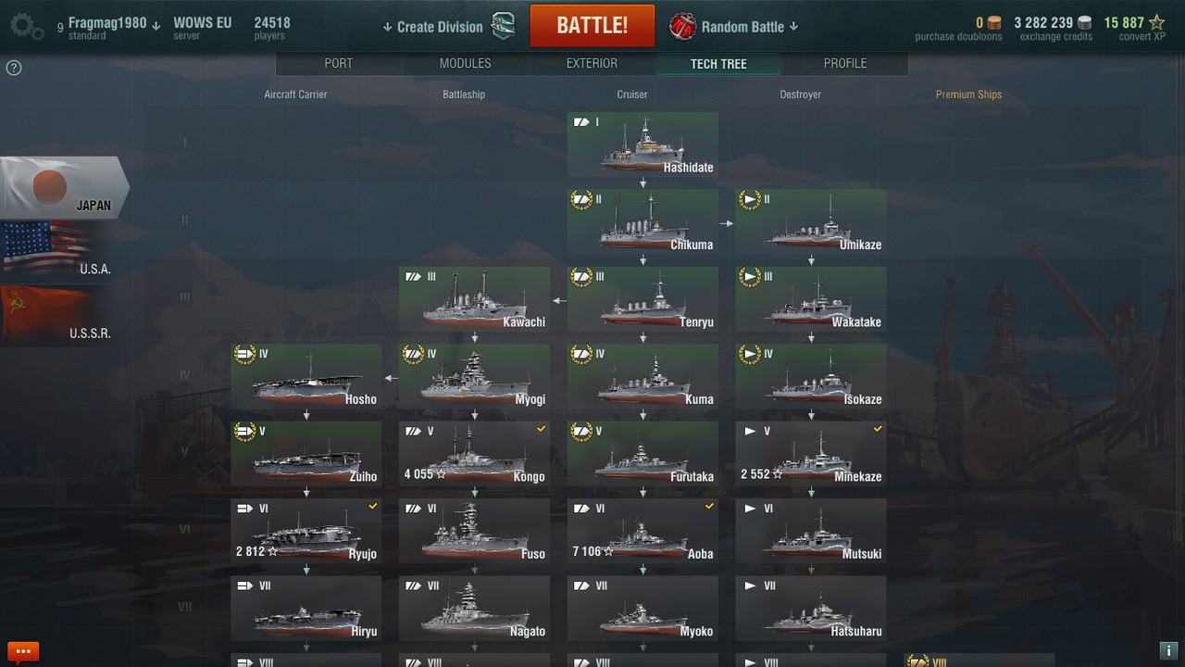The width and height of the screenshot is (1185, 667).
Task: Select the Kongo battleship thumbnail
Action: (475, 454)
